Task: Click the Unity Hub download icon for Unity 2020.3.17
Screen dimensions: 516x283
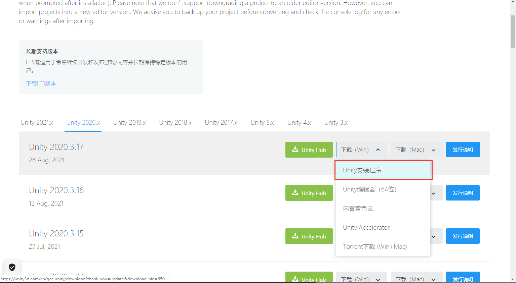Action: tap(296, 150)
